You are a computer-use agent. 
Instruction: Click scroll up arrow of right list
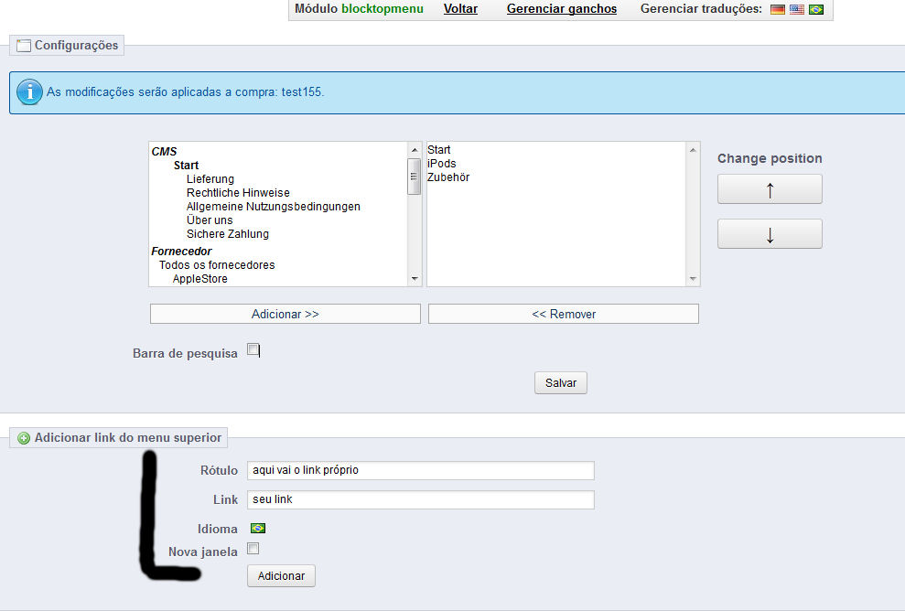(x=693, y=150)
